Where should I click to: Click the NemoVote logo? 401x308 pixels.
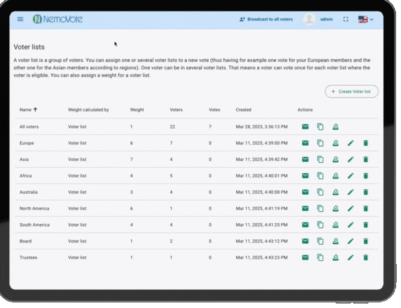tap(57, 19)
